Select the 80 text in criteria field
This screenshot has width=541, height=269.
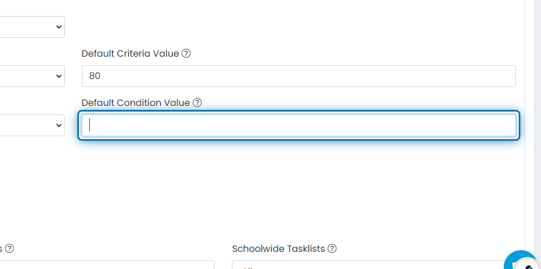[95, 76]
